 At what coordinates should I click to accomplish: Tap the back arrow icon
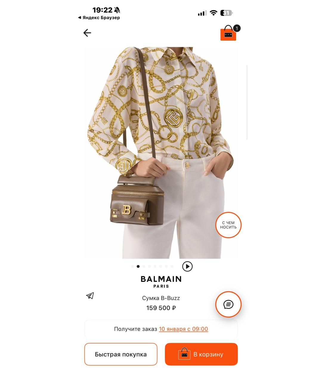pos(87,33)
